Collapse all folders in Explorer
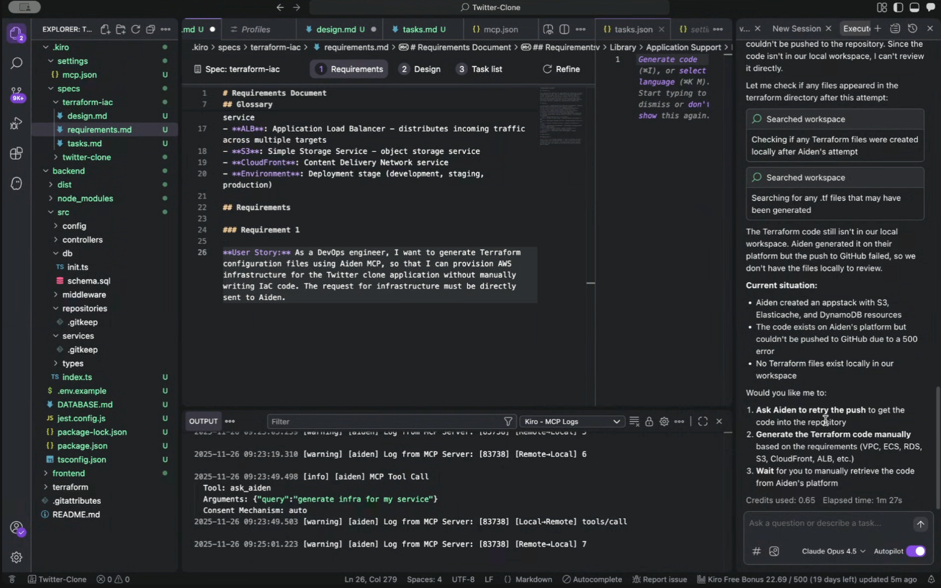Screen dimensions: 941x588 pyautogui.click(x=150, y=30)
